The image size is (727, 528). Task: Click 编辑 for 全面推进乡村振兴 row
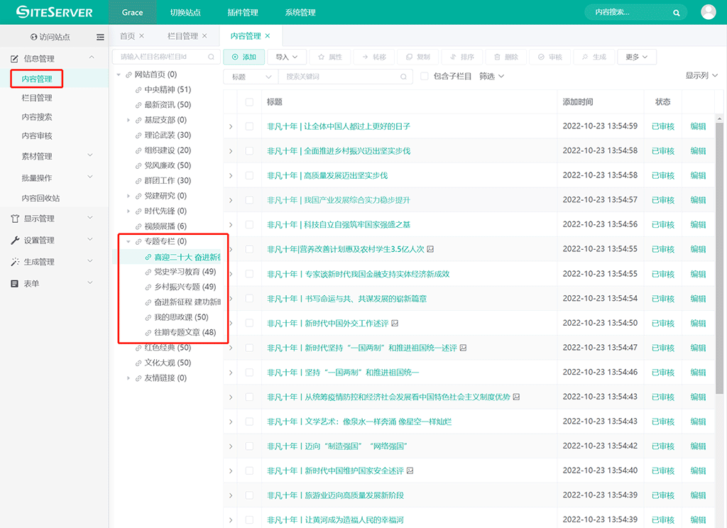698,151
